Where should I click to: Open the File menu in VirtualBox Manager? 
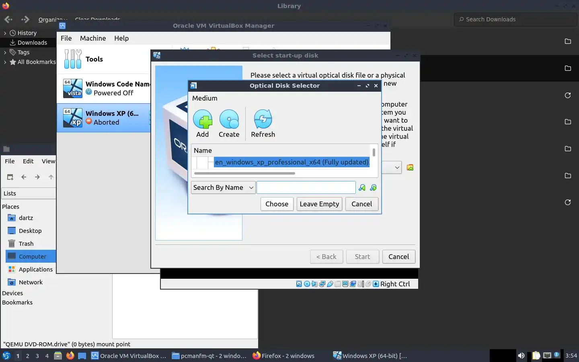66,38
